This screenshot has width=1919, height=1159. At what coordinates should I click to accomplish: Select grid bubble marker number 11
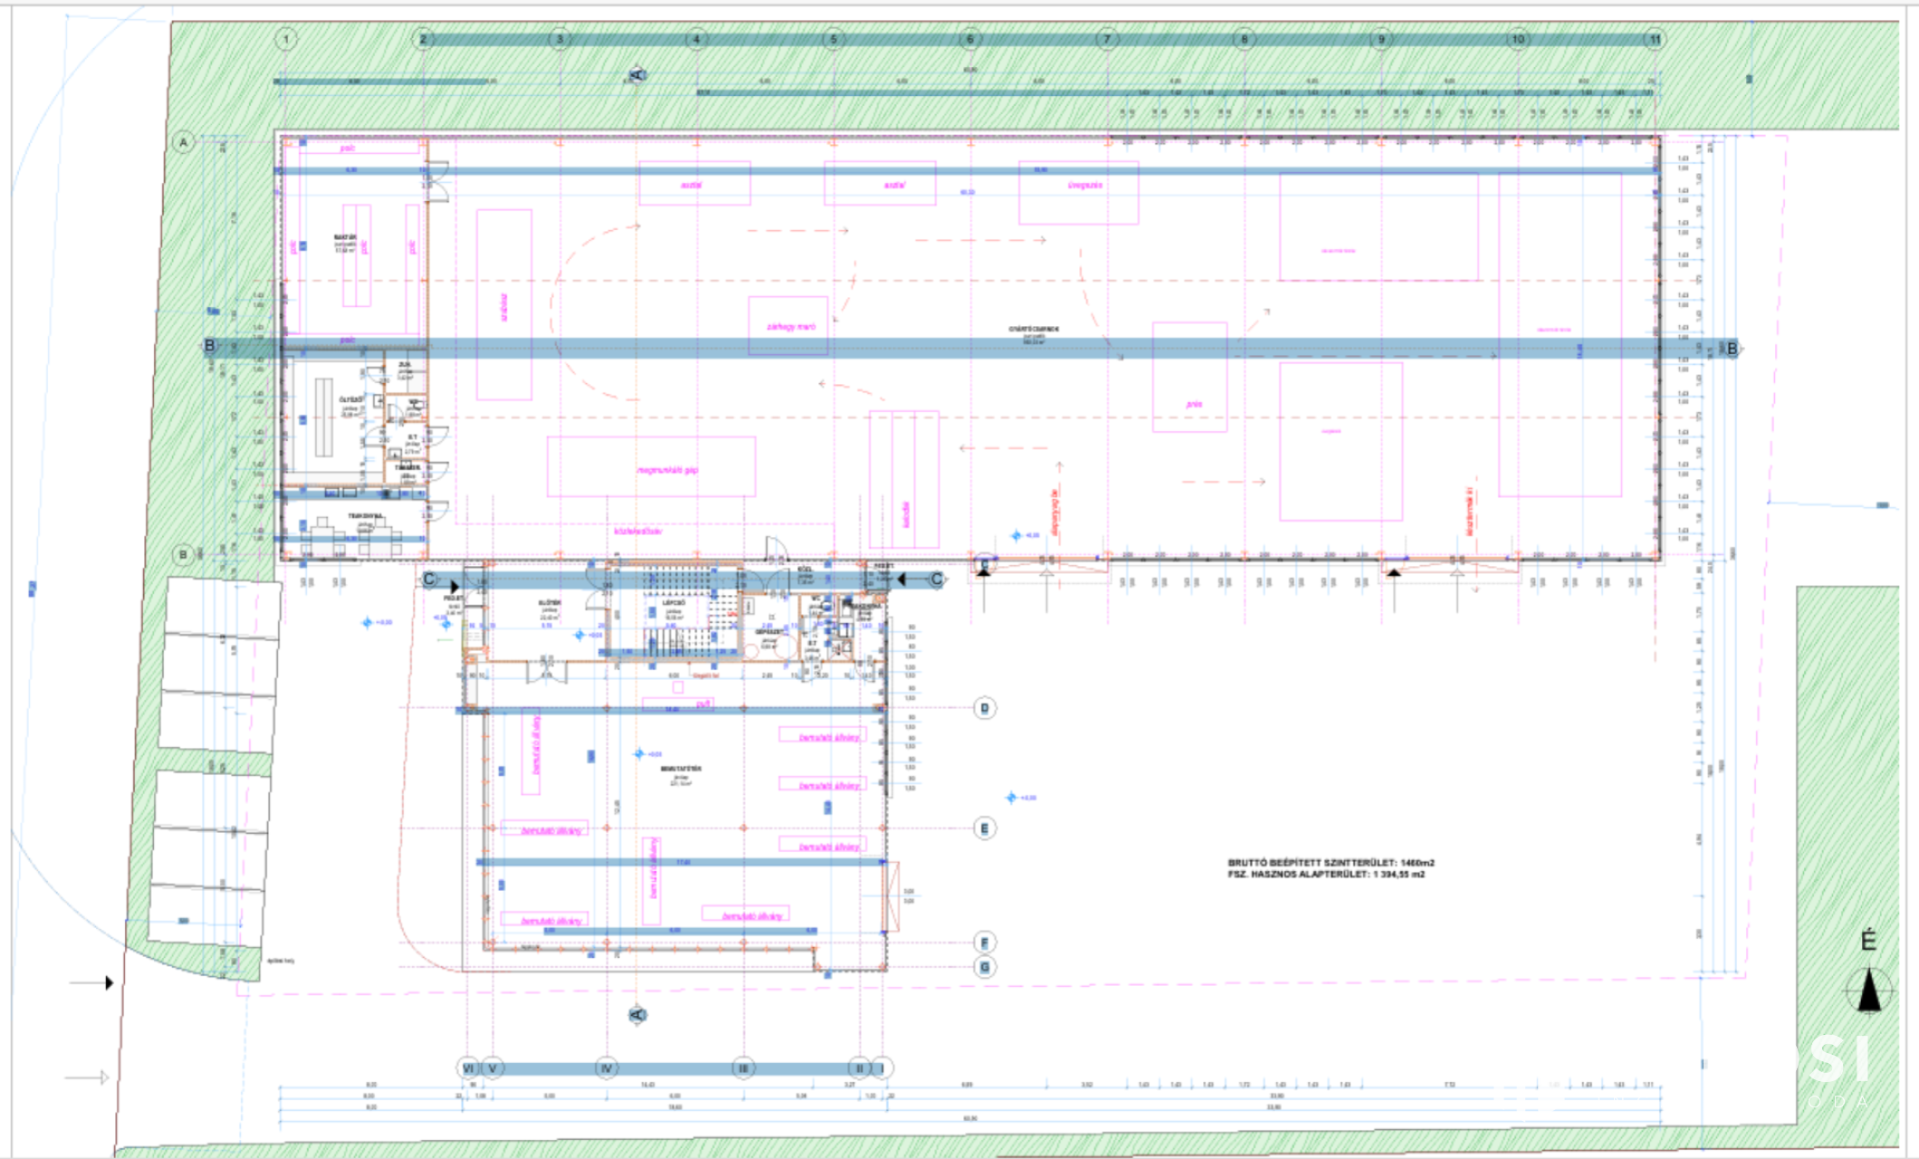tap(1655, 39)
